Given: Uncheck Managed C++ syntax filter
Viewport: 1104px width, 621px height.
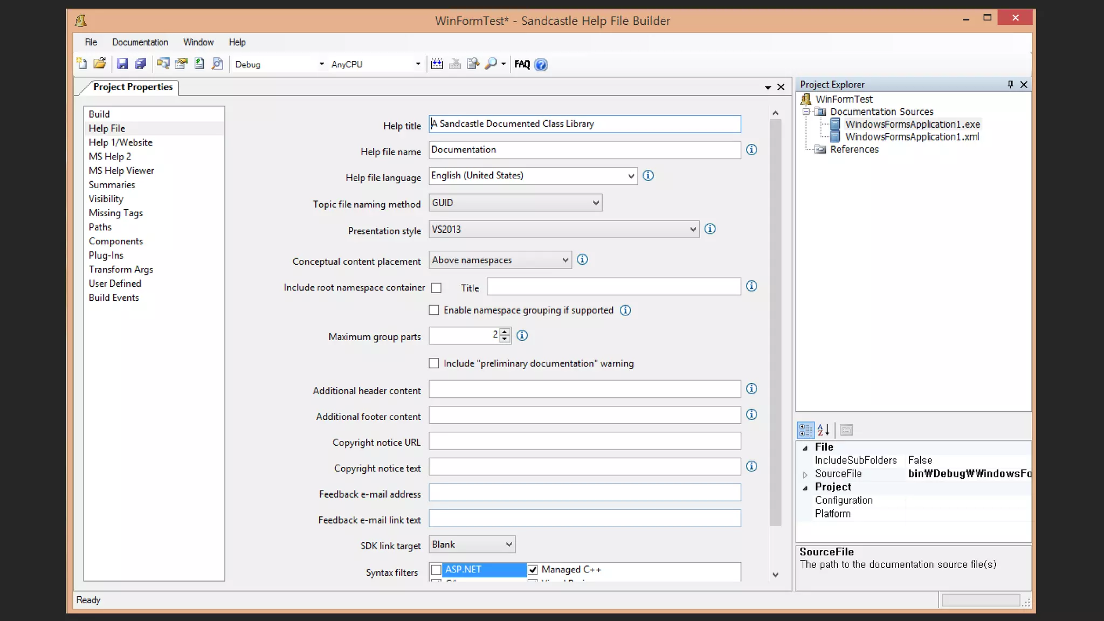Looking at the screenshot, I should [533, 569].
